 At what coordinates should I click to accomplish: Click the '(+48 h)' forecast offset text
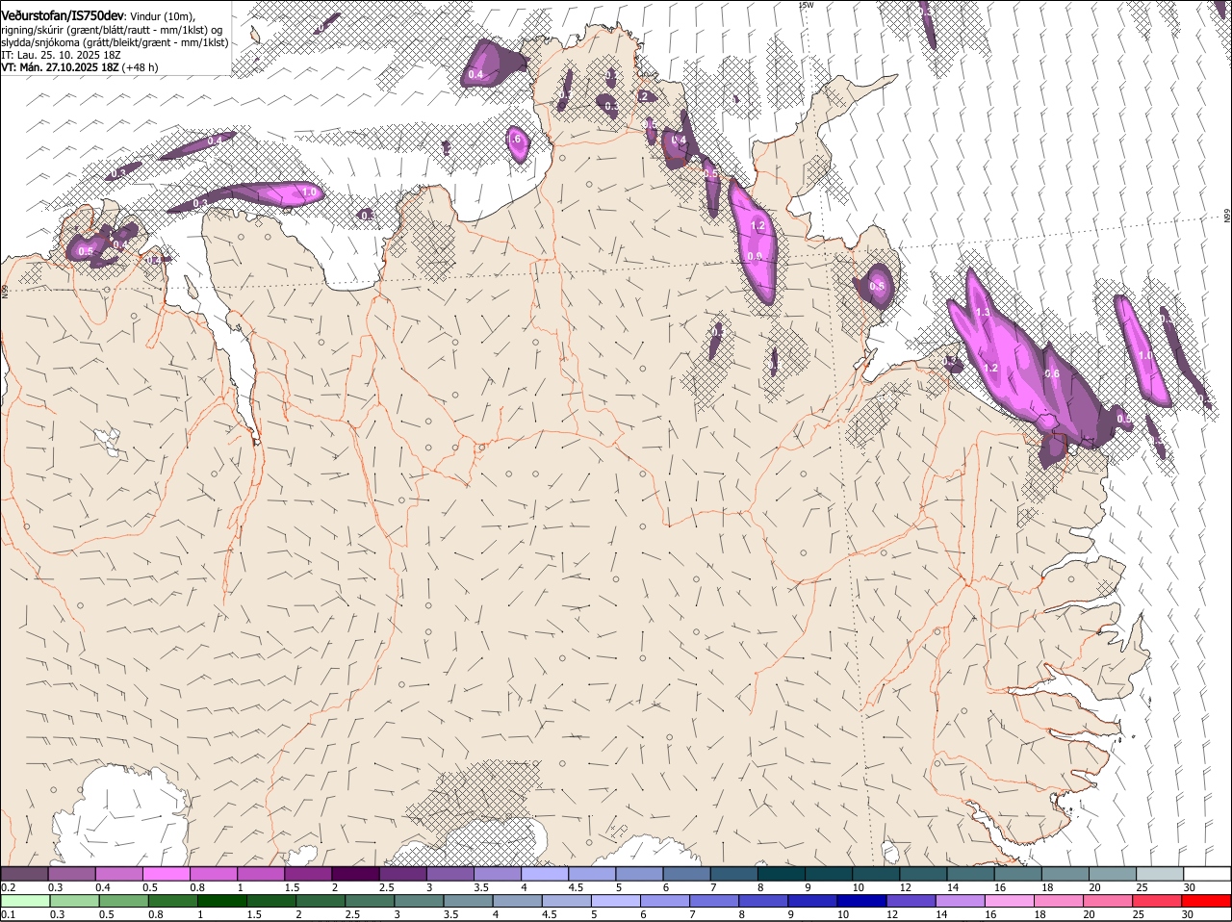[141, 67]
